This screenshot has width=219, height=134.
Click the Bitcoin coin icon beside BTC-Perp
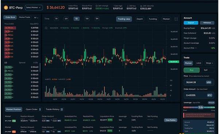point(6,8)
